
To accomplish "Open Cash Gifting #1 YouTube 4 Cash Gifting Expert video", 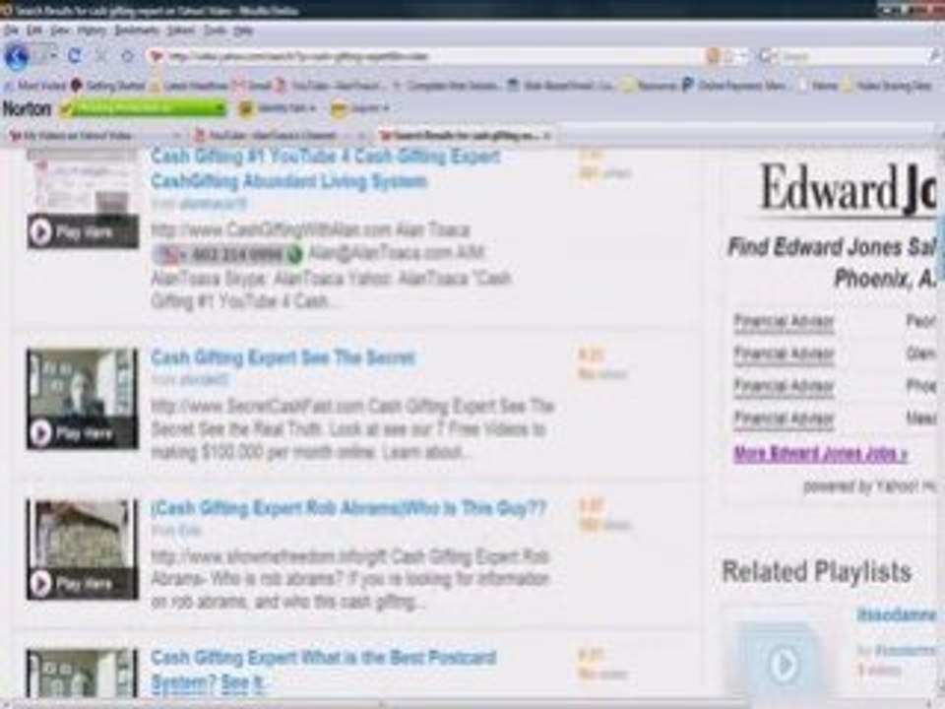I will click(x=326, y=168).
